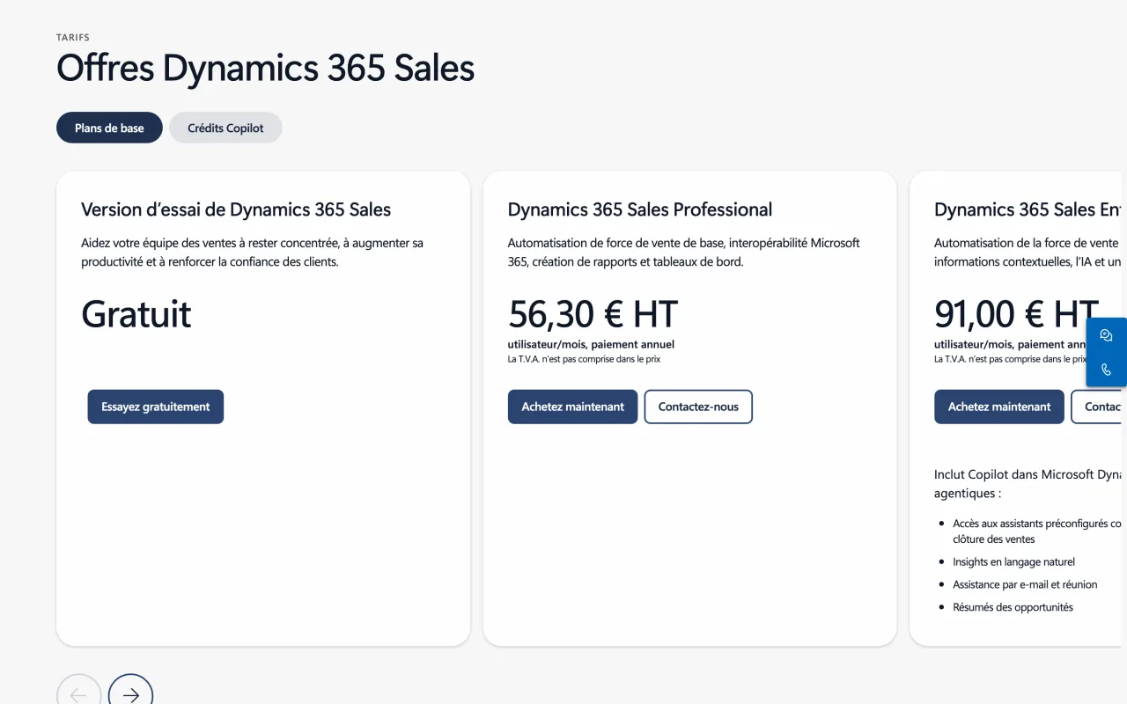Click Résumés des opportunités bullet
This screenshot has width=1127, height=704.
[x=1013, y=607]
